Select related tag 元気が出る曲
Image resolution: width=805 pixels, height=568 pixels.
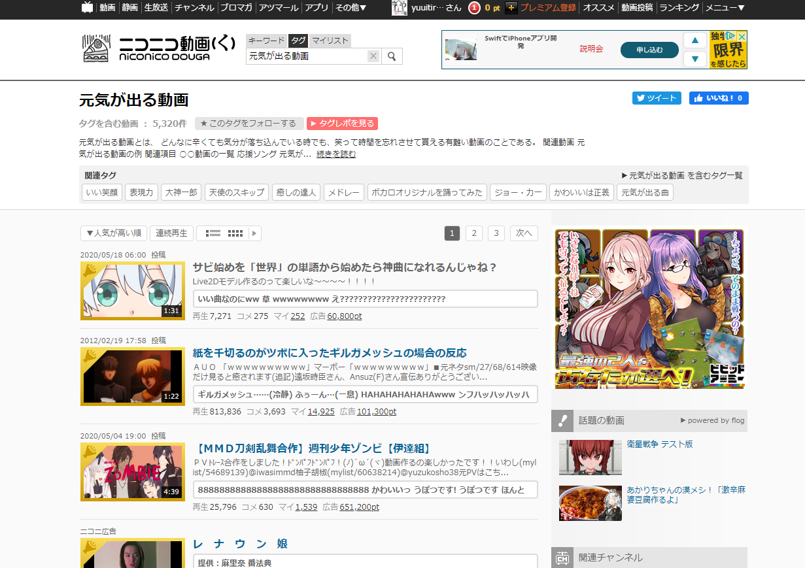pos(645,192)
